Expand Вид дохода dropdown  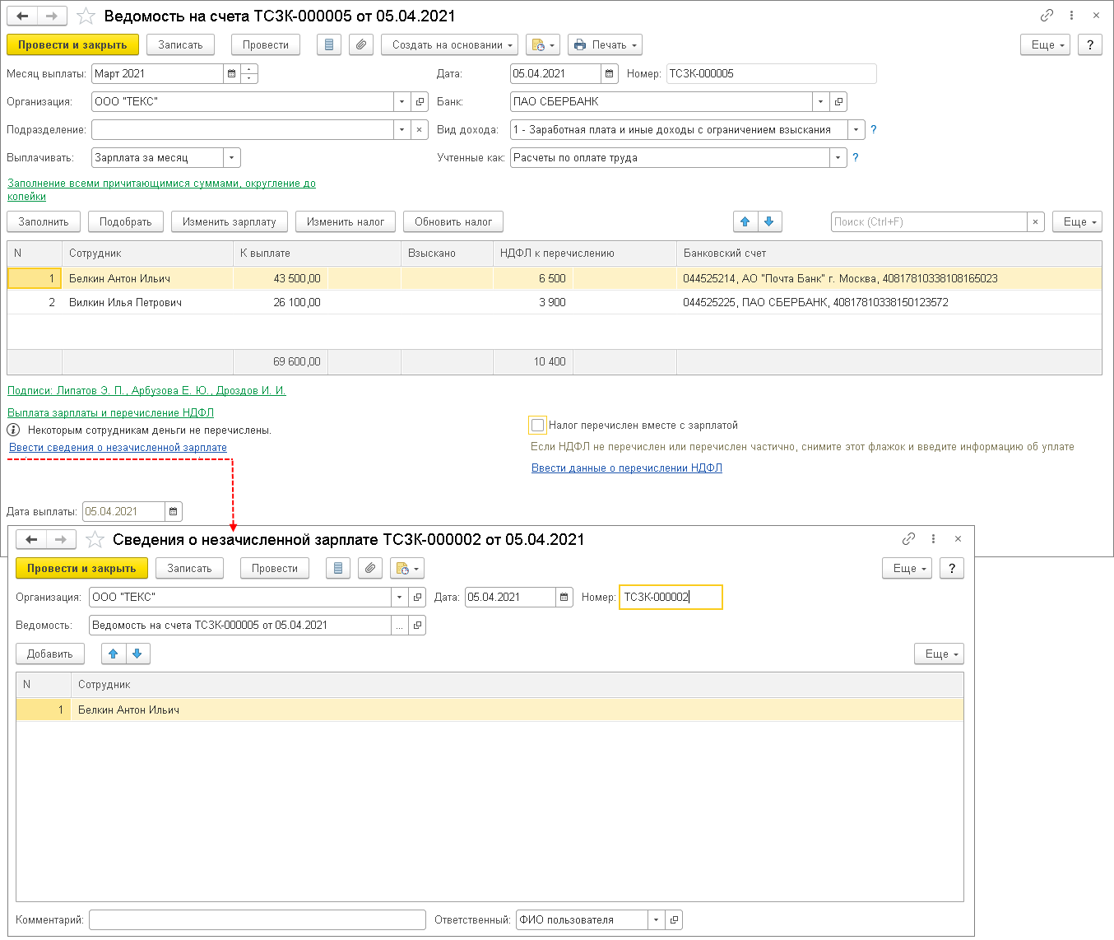[856, 129]
